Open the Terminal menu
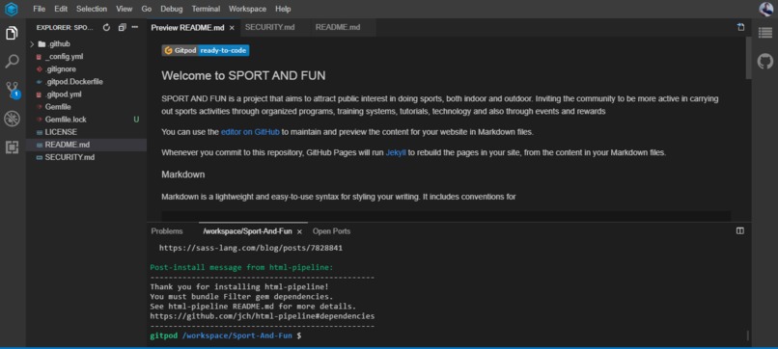 pyautogui.click(x=207, y=9)
